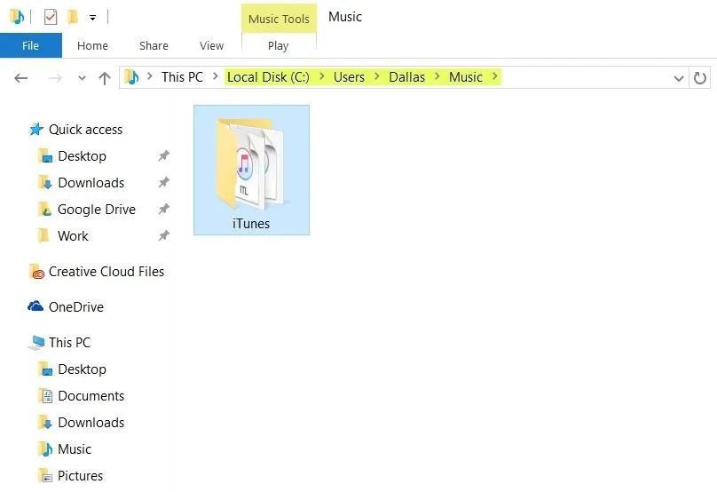
Task: Open Documents under This PC
Action: tap(91, 395)
